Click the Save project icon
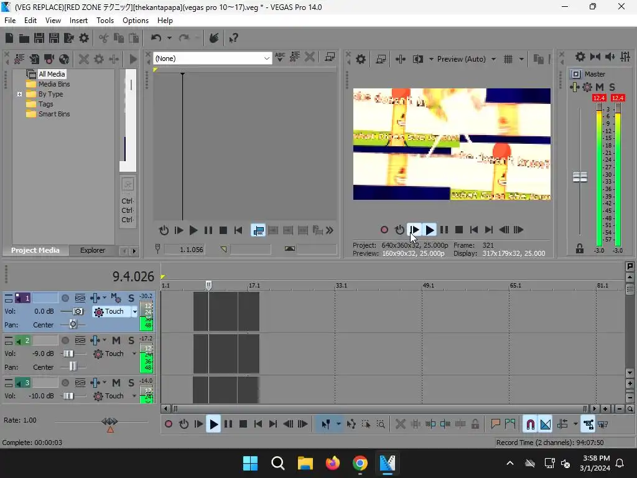This screenshot has height=478, width=637. (39, 38)
